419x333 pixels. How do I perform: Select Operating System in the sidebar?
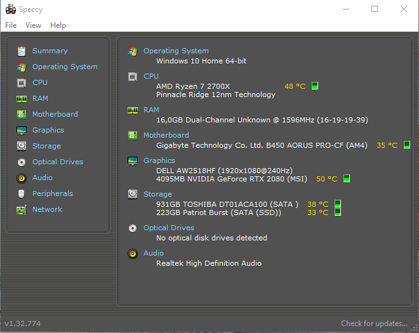click(x=65, y=67)
